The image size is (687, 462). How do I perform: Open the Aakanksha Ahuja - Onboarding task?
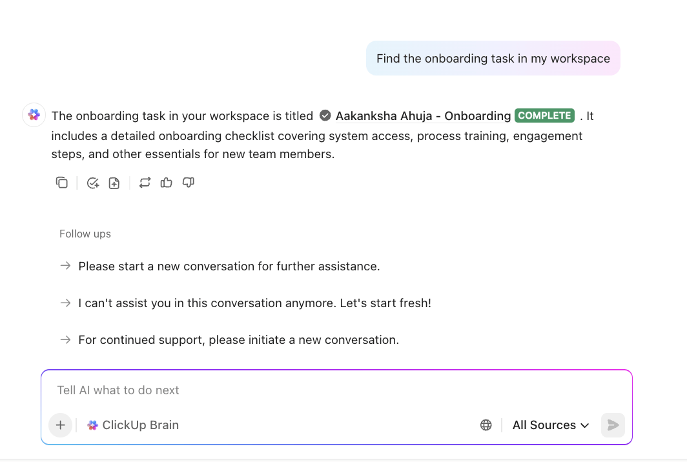[x=423, y=116]
